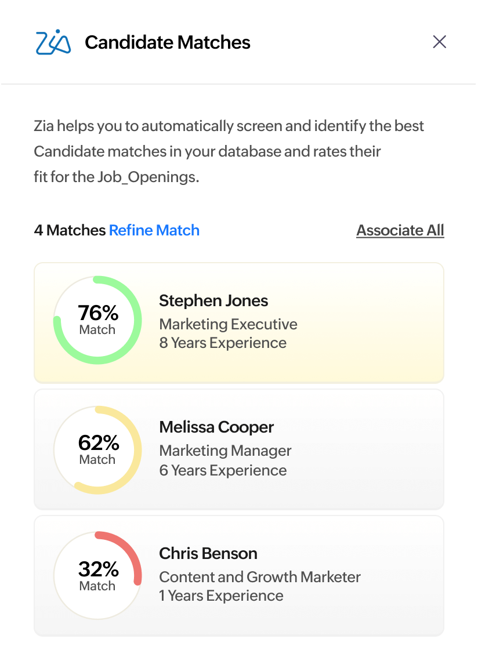Click Chris Benson's 32% match ring
This screenshot has width=478, height=668.
(97, 575)
